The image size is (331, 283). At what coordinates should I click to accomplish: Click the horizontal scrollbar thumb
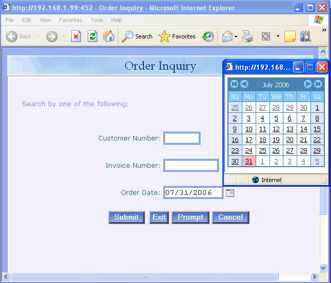[x=144, y=277]
